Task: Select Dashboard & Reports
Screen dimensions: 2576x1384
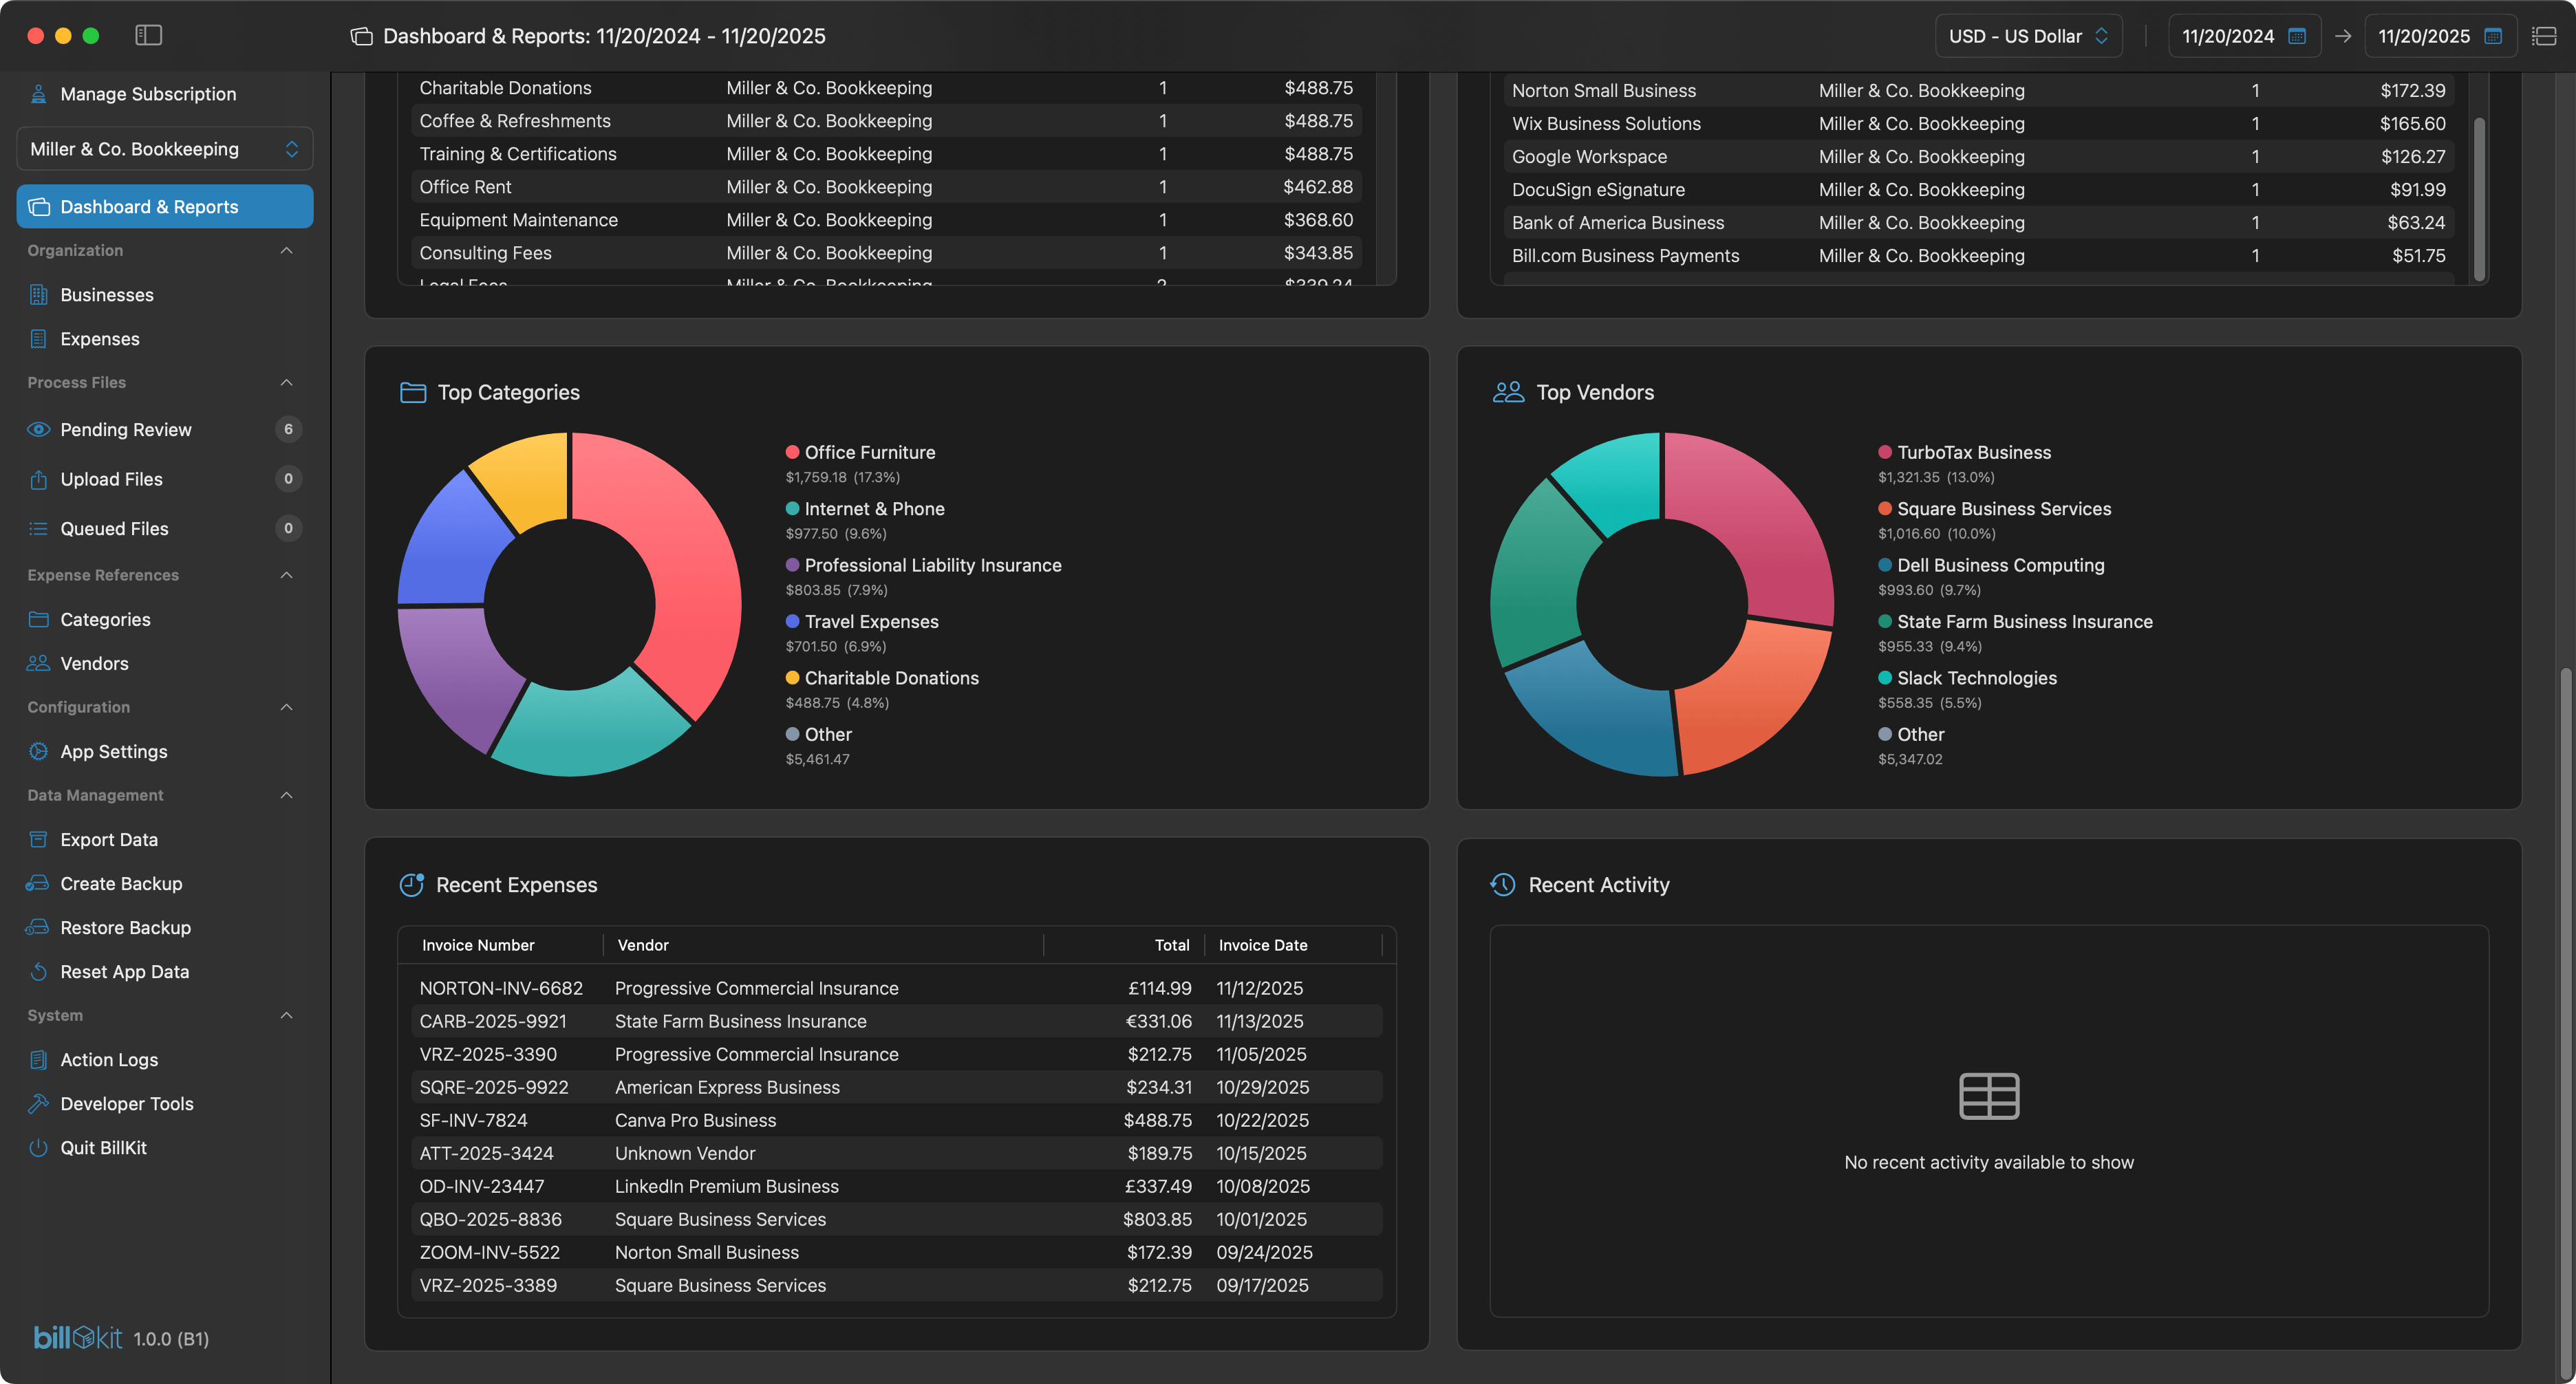Action: [148, 206]
